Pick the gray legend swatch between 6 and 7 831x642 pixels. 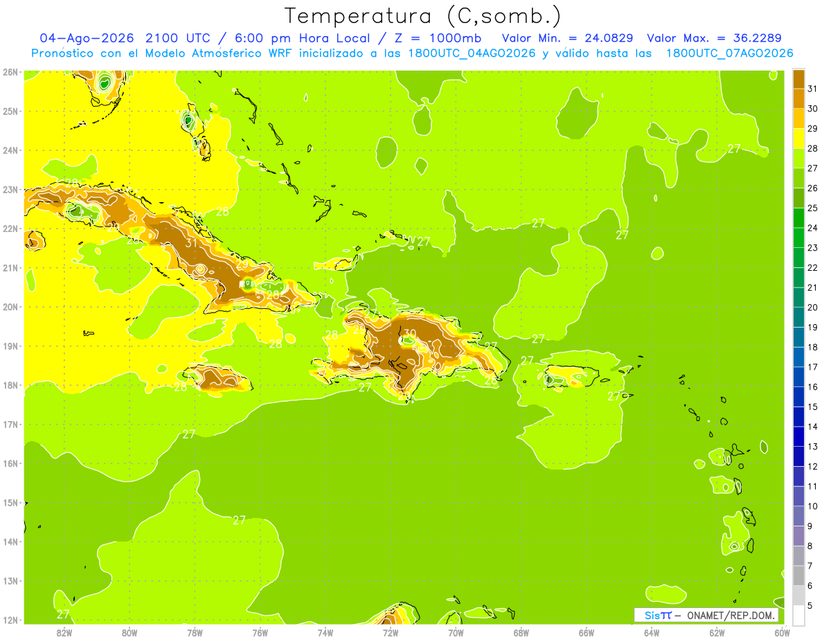798,576
